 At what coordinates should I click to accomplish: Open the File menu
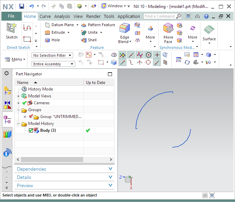pos(11,16)
